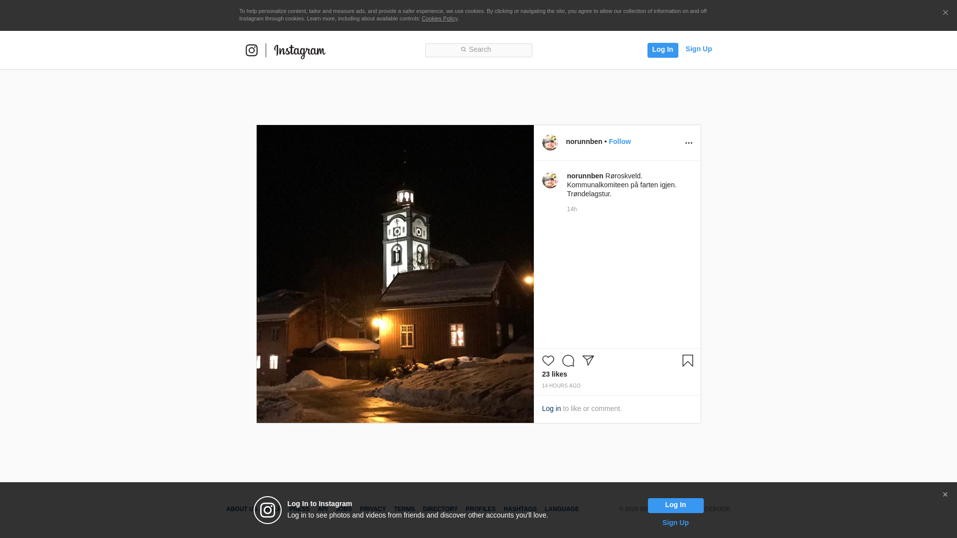Viewport: 957px width, 538px height.
Task: Open PRIVACY footer link
Action: tap(373, 509)
